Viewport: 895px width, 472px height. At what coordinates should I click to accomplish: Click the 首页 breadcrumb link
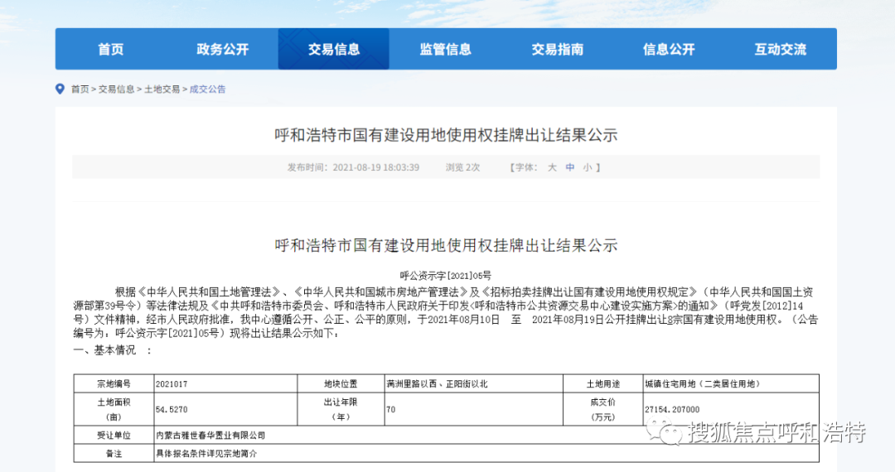(x=80, y=89)
